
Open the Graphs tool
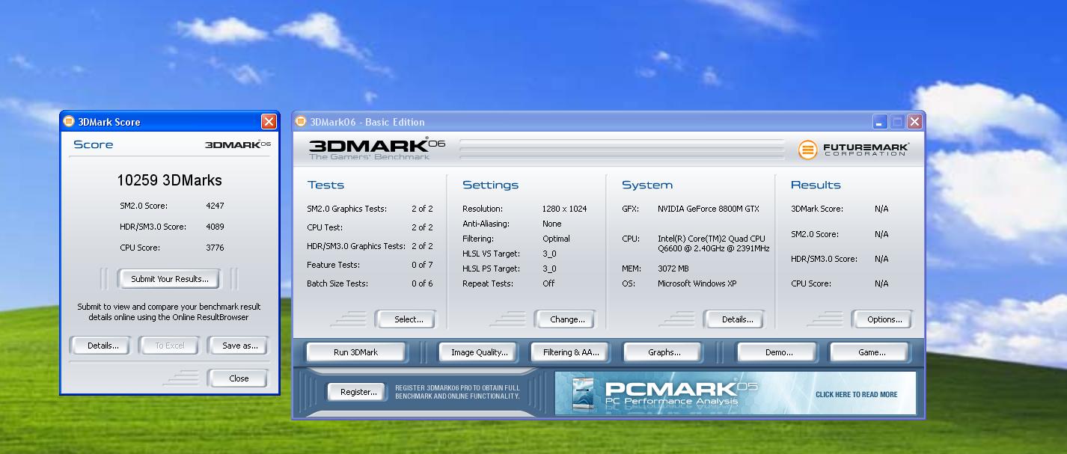pyautogui.click(x=664, y=352)
